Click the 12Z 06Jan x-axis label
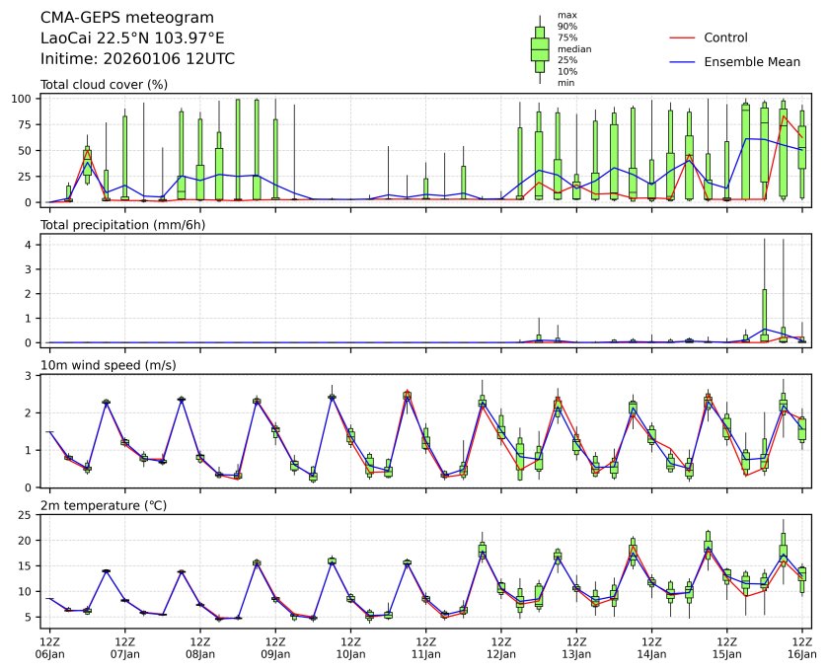Image resolution: width=828 pixels, height=671 pixels. pos(49,646)
